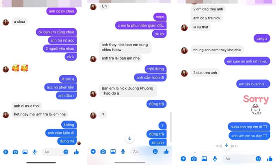Viewport: 276px width, 165px height.
Task: Jump to latest messages in middle chat
Action: (130, 139)
